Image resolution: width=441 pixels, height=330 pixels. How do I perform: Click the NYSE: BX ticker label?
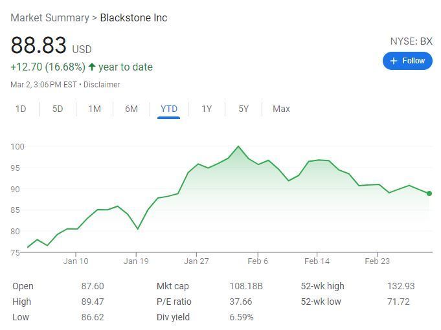[411, 41]
